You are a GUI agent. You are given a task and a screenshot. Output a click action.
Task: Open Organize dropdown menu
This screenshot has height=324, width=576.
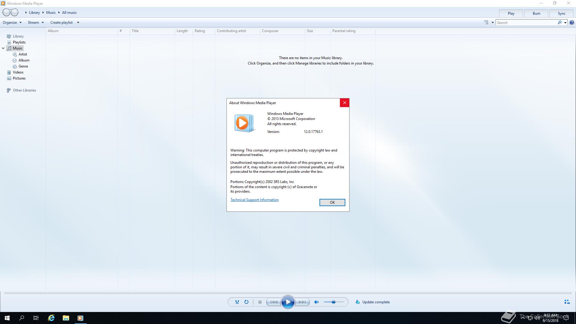12,22
